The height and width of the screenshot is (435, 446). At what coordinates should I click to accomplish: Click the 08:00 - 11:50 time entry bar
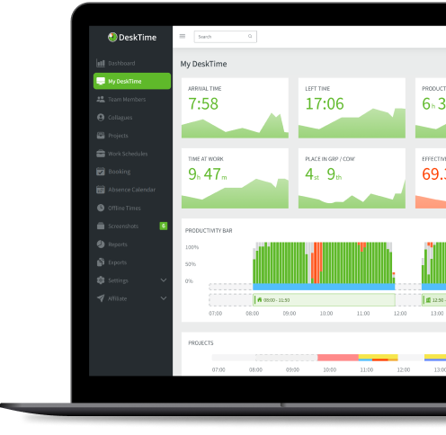click(x=324, y=300)
